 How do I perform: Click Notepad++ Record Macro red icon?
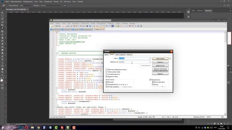(130, 26)
